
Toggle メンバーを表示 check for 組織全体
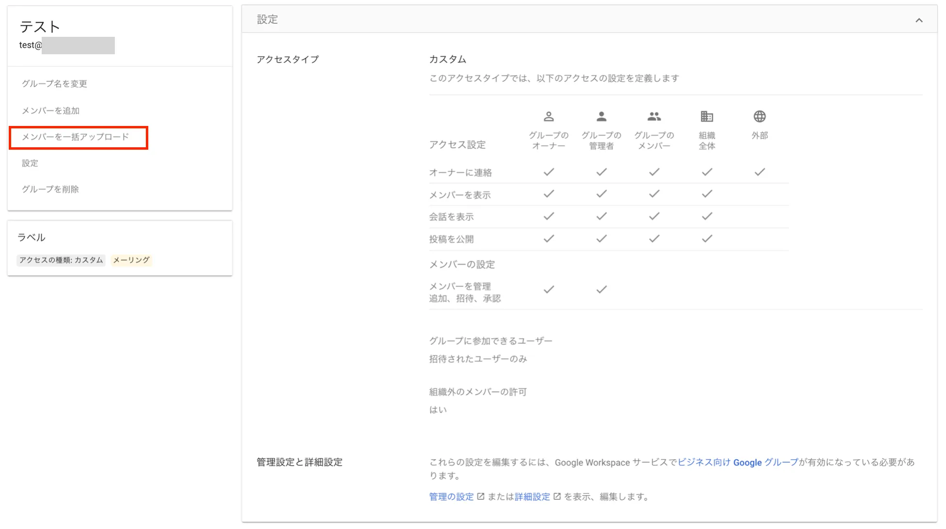click(x=707, y=194)
